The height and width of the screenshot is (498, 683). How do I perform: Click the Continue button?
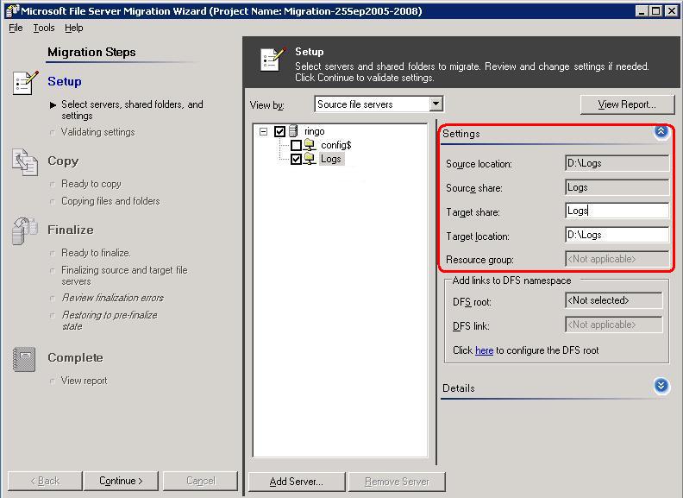click(x=121, y=481)
